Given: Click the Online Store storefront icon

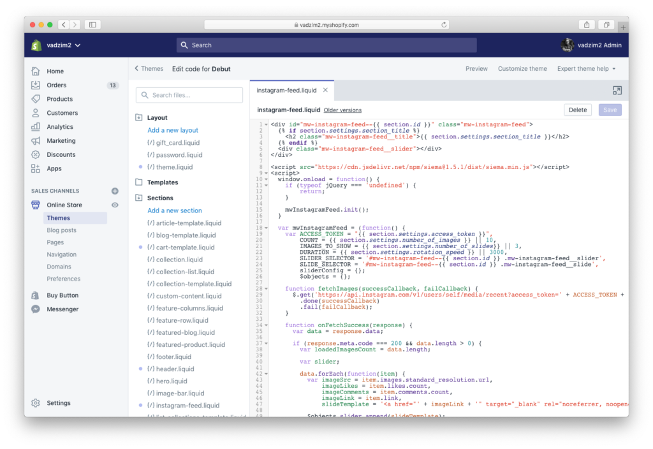Looking at the screenshot, I should pos(36,205).
